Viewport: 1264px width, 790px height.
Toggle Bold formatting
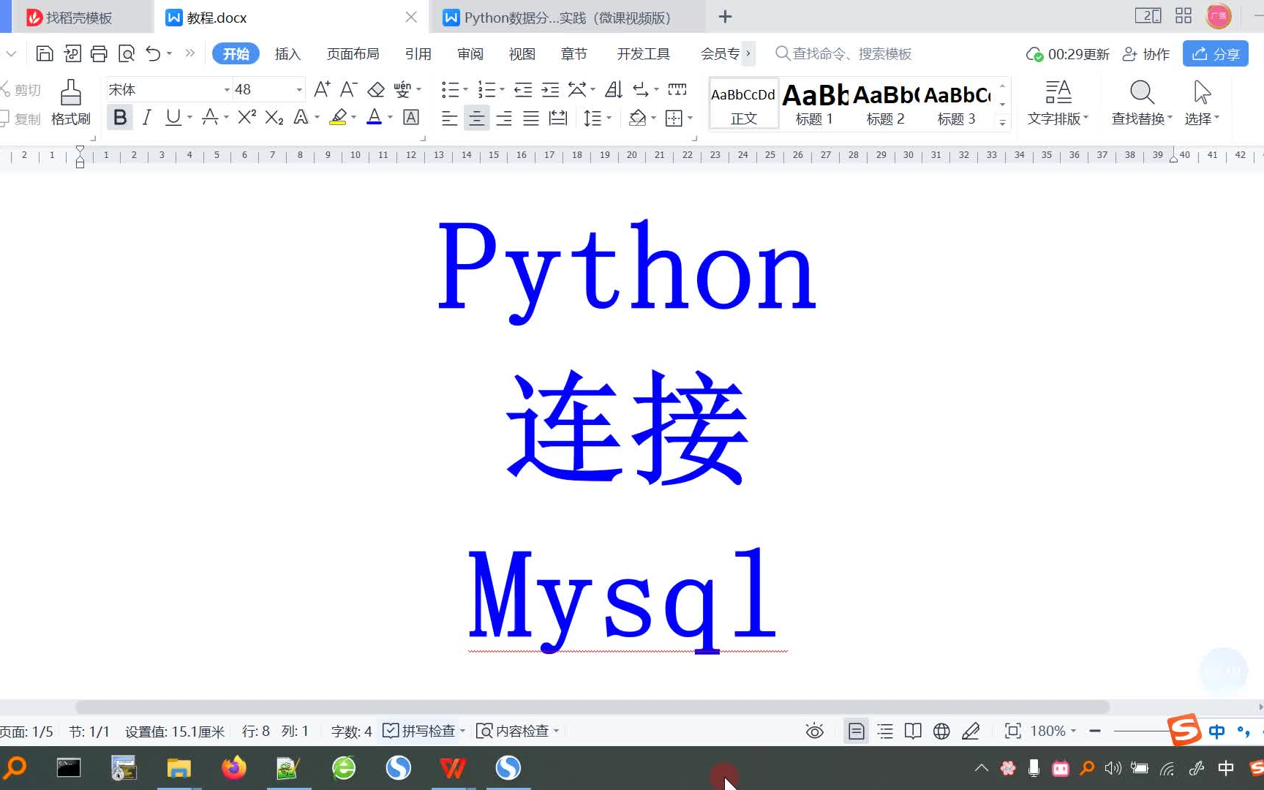[120, 117]
